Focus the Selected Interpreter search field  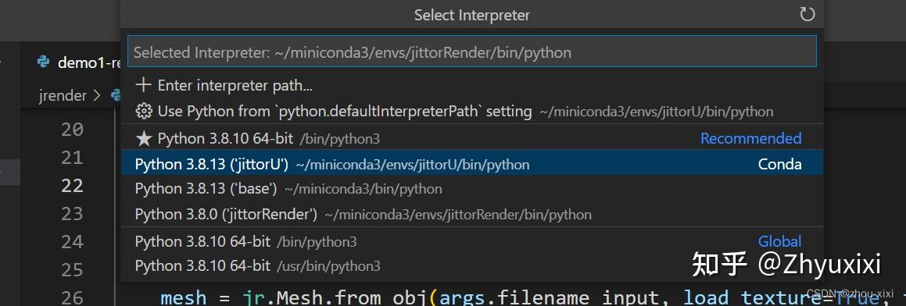click(472, 52)
